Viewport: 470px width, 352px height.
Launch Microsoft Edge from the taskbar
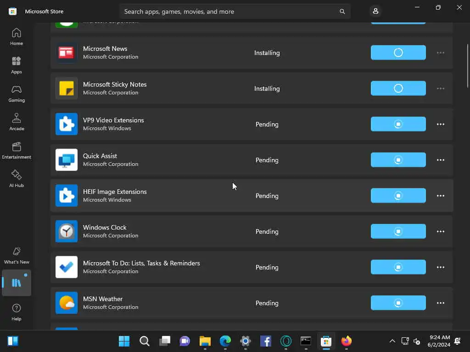(x=225, y=341)
